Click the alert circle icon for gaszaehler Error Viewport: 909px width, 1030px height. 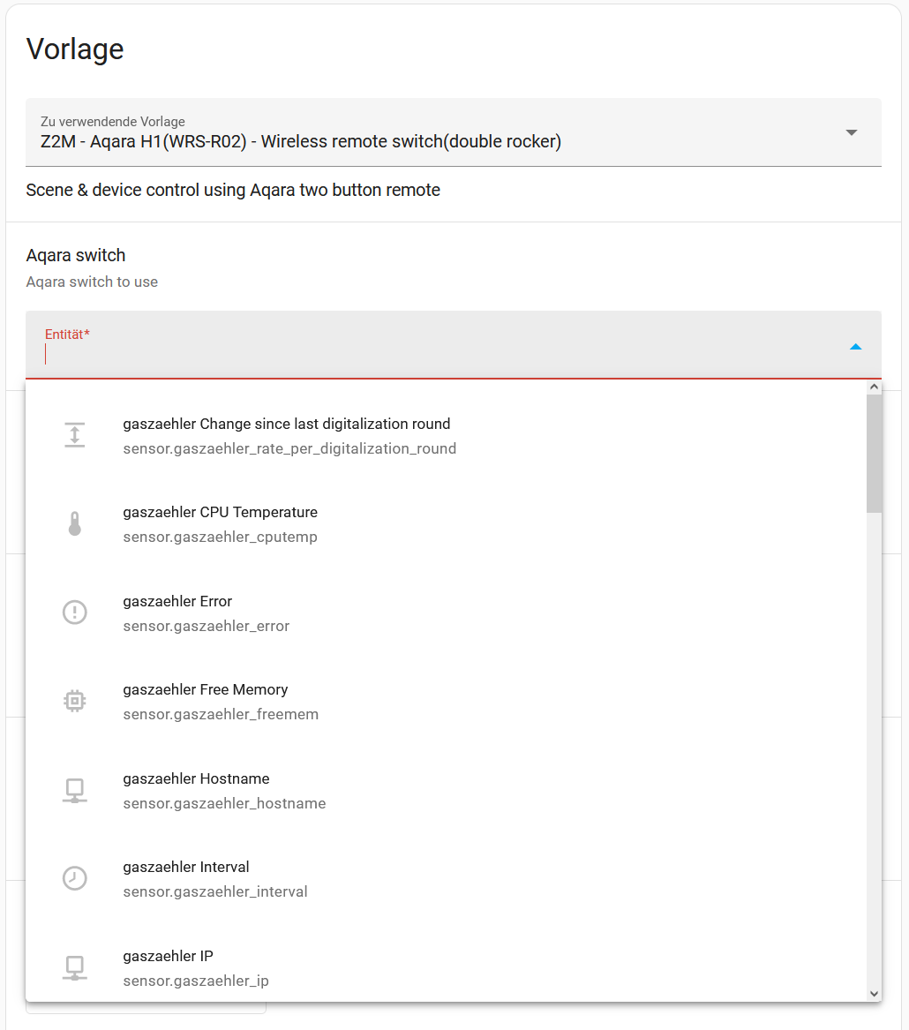75,613
